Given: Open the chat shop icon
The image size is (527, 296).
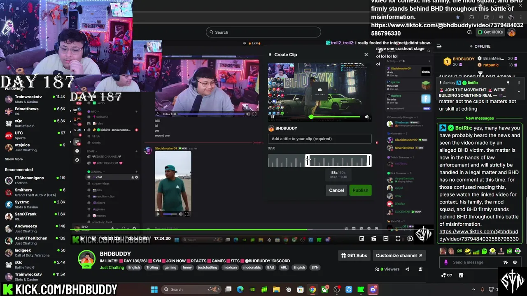Looking at the screenshot, I should coord(461,275).
